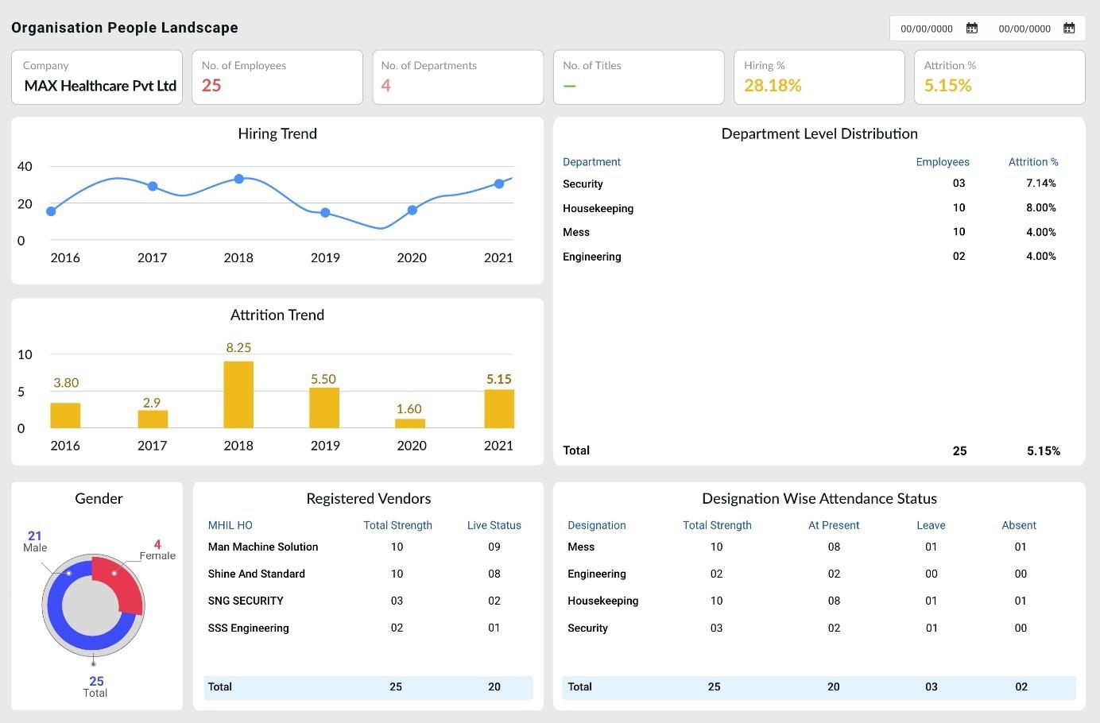The height and width of the screenshot is (723, 1100).
Task: Click the Hiring % summary card
Action: (819, 77)
